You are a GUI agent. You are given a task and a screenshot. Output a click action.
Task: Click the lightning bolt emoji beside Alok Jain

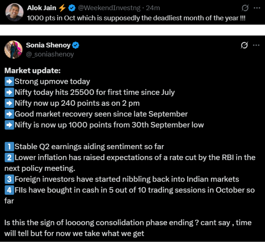point(62,8)
